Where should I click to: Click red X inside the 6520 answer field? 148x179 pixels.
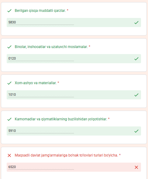[x=136, y=167]
